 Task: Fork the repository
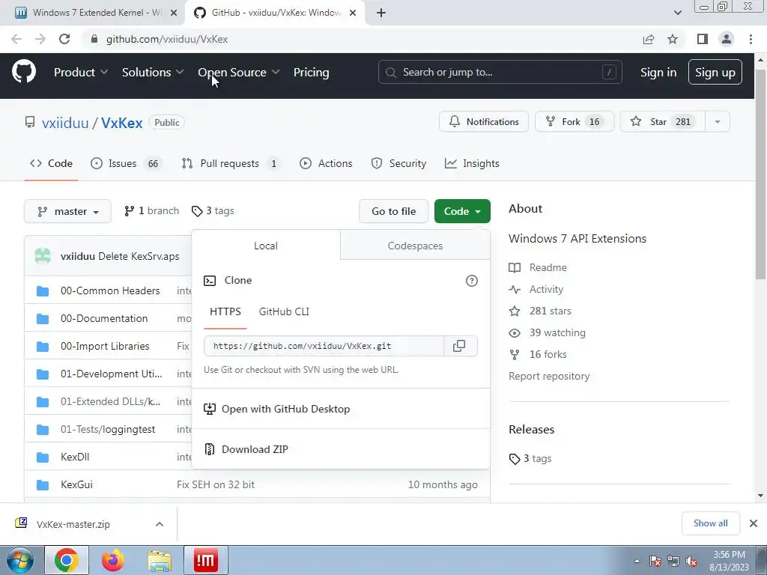(x=575, y=122)
